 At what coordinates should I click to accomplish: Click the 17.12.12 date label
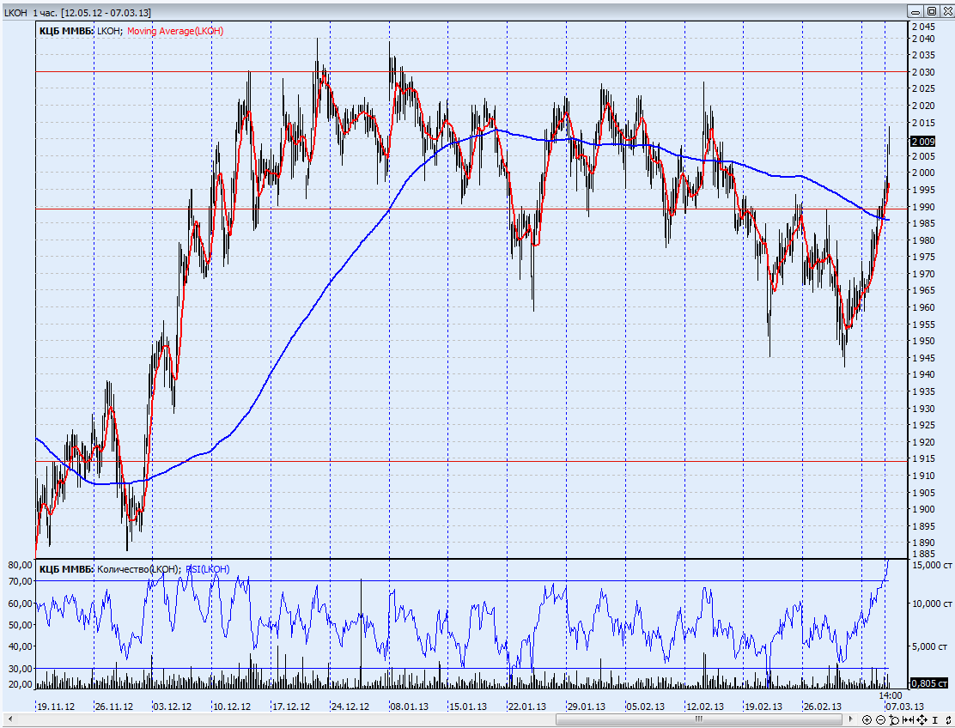tap(291, 707)
